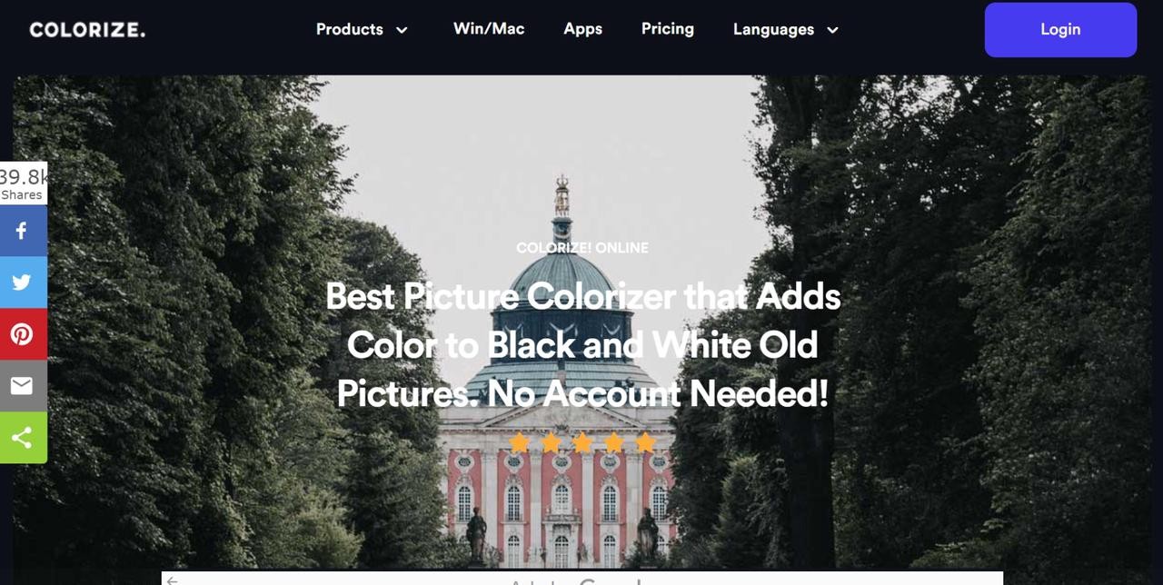Open the Apps menu item

(x=582, y=28)
